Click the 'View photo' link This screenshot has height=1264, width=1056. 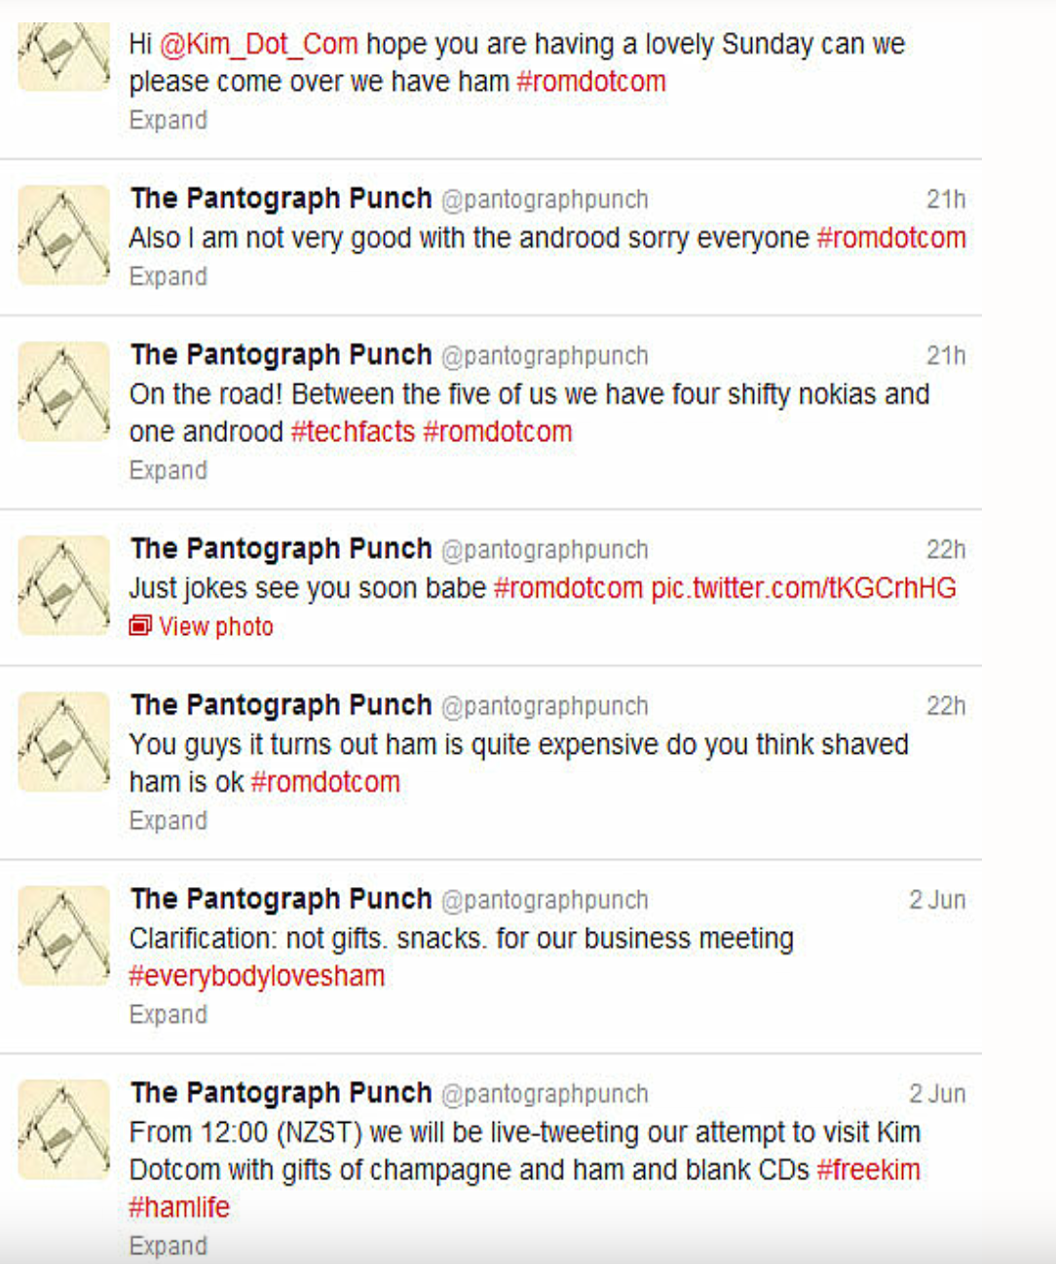pyautogui.click(x=216, y=627)
